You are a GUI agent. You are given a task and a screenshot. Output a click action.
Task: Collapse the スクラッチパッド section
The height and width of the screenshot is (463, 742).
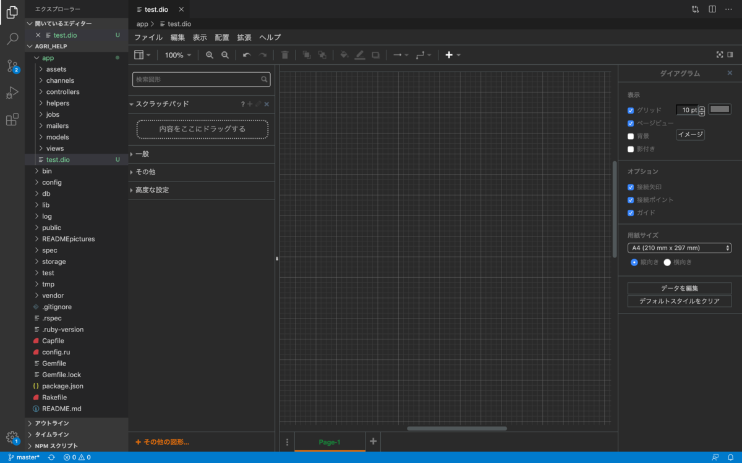tap(162, 104)
